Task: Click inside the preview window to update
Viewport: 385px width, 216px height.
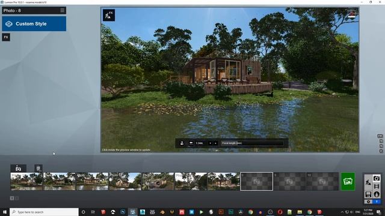Action: click(230, 80)
